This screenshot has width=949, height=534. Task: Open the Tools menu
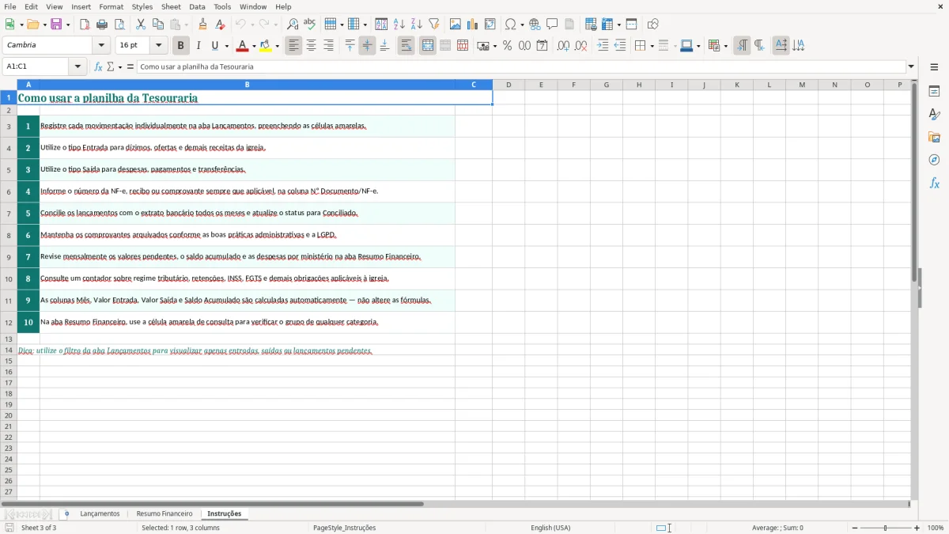pos(222,6)
